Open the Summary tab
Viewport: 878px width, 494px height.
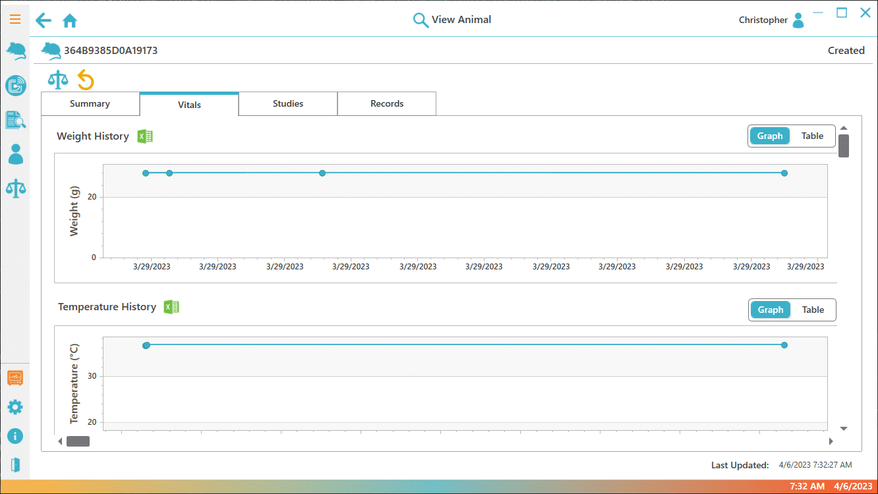coord(90,104)
